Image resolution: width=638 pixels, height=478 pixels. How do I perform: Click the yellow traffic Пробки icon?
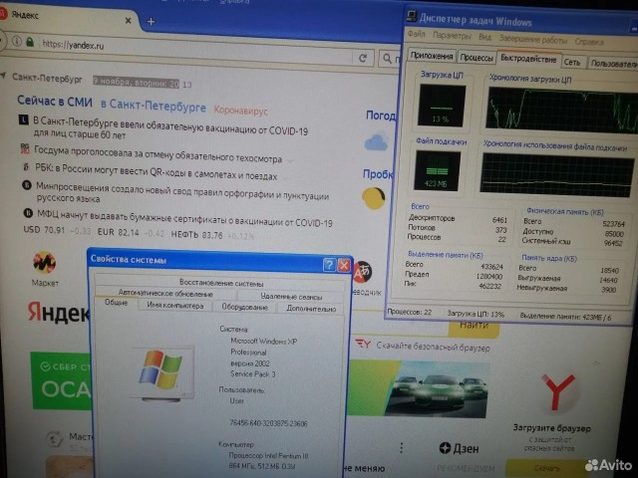tap(374, 198)
